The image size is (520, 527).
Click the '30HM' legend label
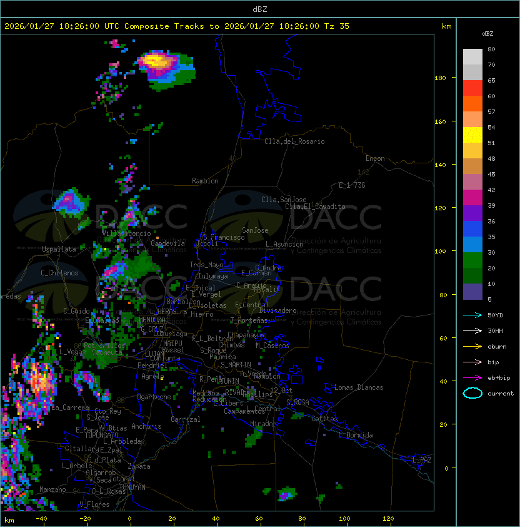pyautogui.click(x=495, y=330)
